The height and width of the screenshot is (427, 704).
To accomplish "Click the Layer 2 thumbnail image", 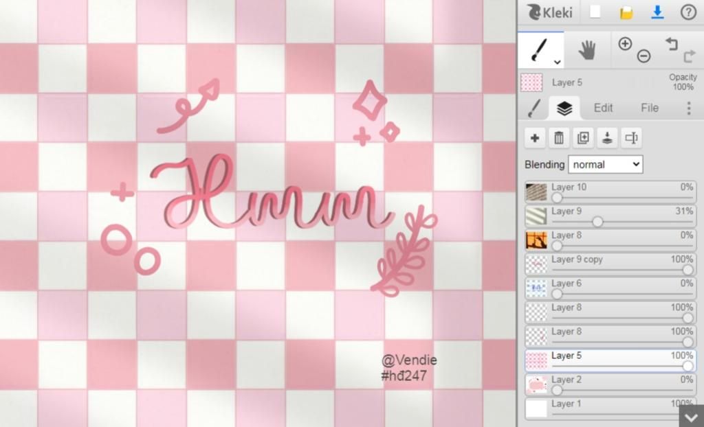I will coord(536,385).
